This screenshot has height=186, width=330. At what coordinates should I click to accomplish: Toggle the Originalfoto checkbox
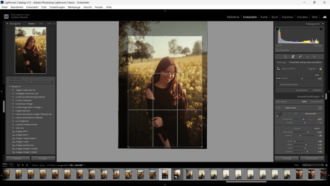277,50
